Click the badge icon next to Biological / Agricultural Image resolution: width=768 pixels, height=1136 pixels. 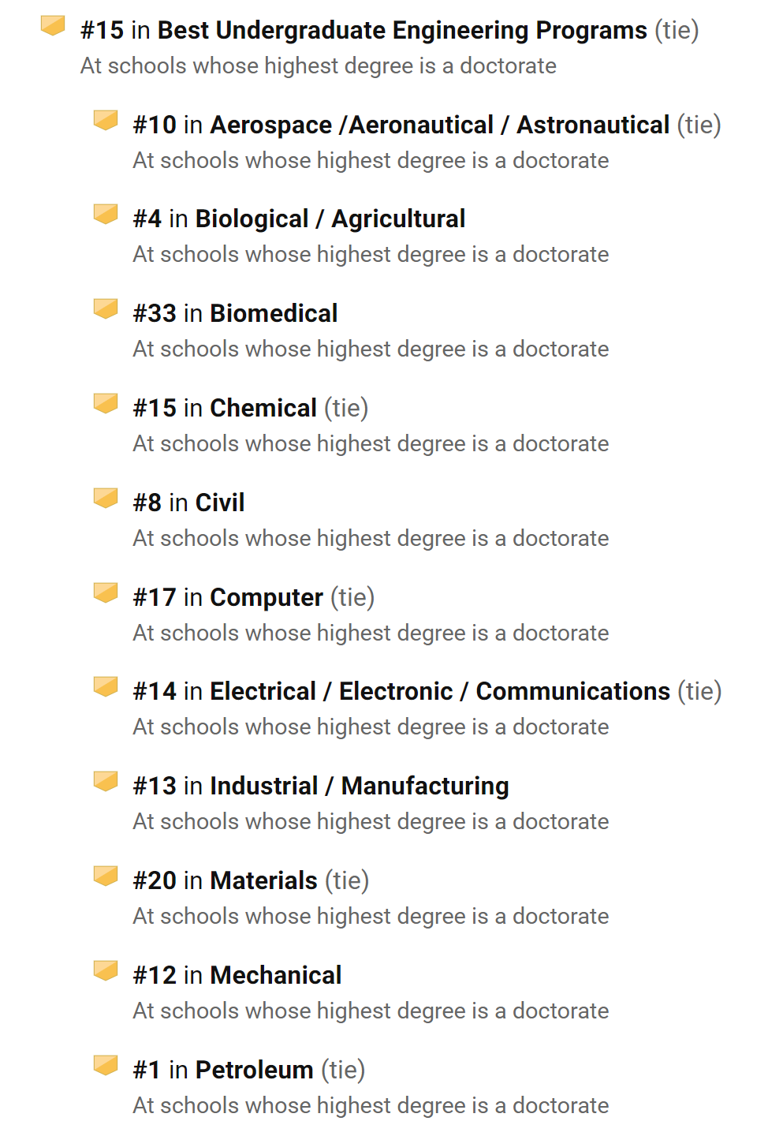coord(106,215)
